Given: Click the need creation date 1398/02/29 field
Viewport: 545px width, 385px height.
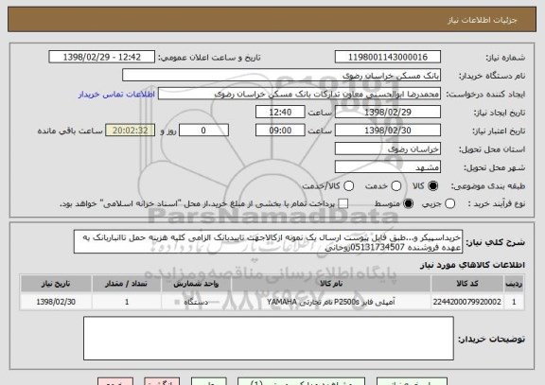Looking at the screenshot, I should point(388,113).
